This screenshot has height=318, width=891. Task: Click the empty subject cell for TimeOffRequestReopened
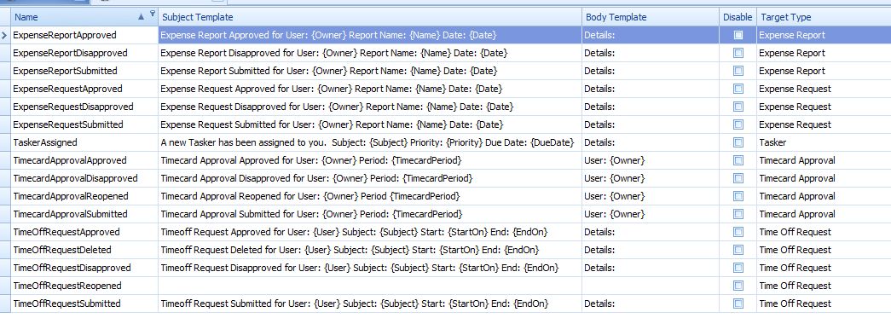click(x=370, y=286)
